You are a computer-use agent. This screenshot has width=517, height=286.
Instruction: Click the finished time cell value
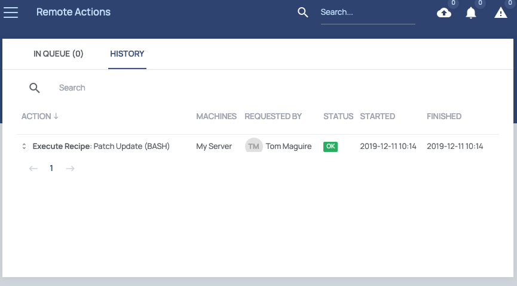[455, 147]
